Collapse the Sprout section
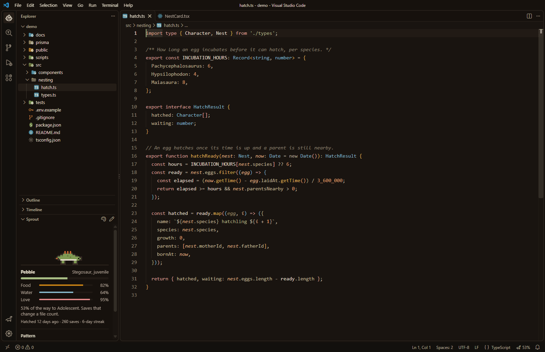 (x=23, y=219)
